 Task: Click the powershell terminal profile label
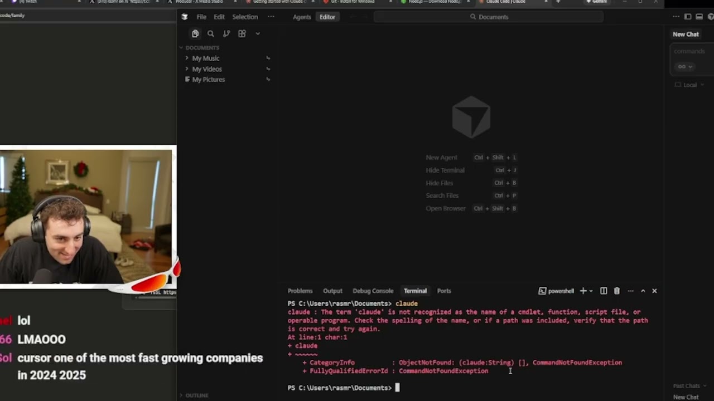(557, 291)
